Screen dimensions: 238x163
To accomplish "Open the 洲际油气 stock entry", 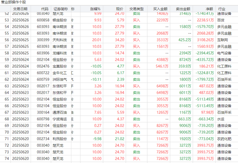I will coord(60,79).
